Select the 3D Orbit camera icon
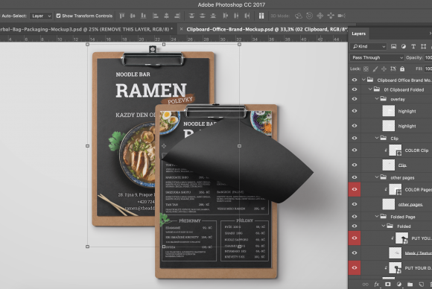Screen dimensions: 432x289 (299, 16)
